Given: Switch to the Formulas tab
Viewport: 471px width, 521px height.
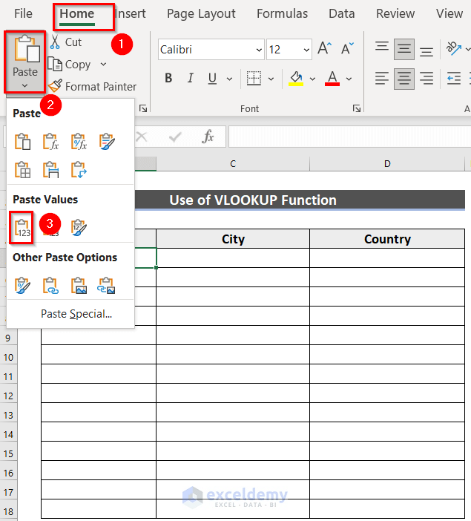Looking at the screenshot, I should 282,13.
